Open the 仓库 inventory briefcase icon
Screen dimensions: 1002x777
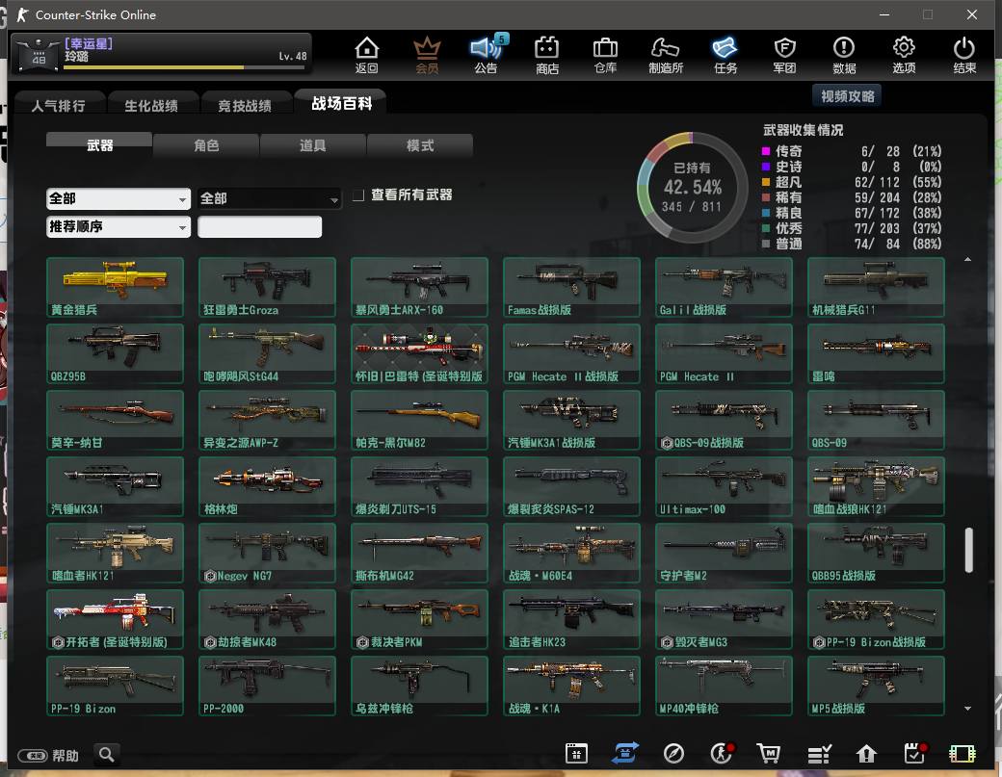pos(605,54)
